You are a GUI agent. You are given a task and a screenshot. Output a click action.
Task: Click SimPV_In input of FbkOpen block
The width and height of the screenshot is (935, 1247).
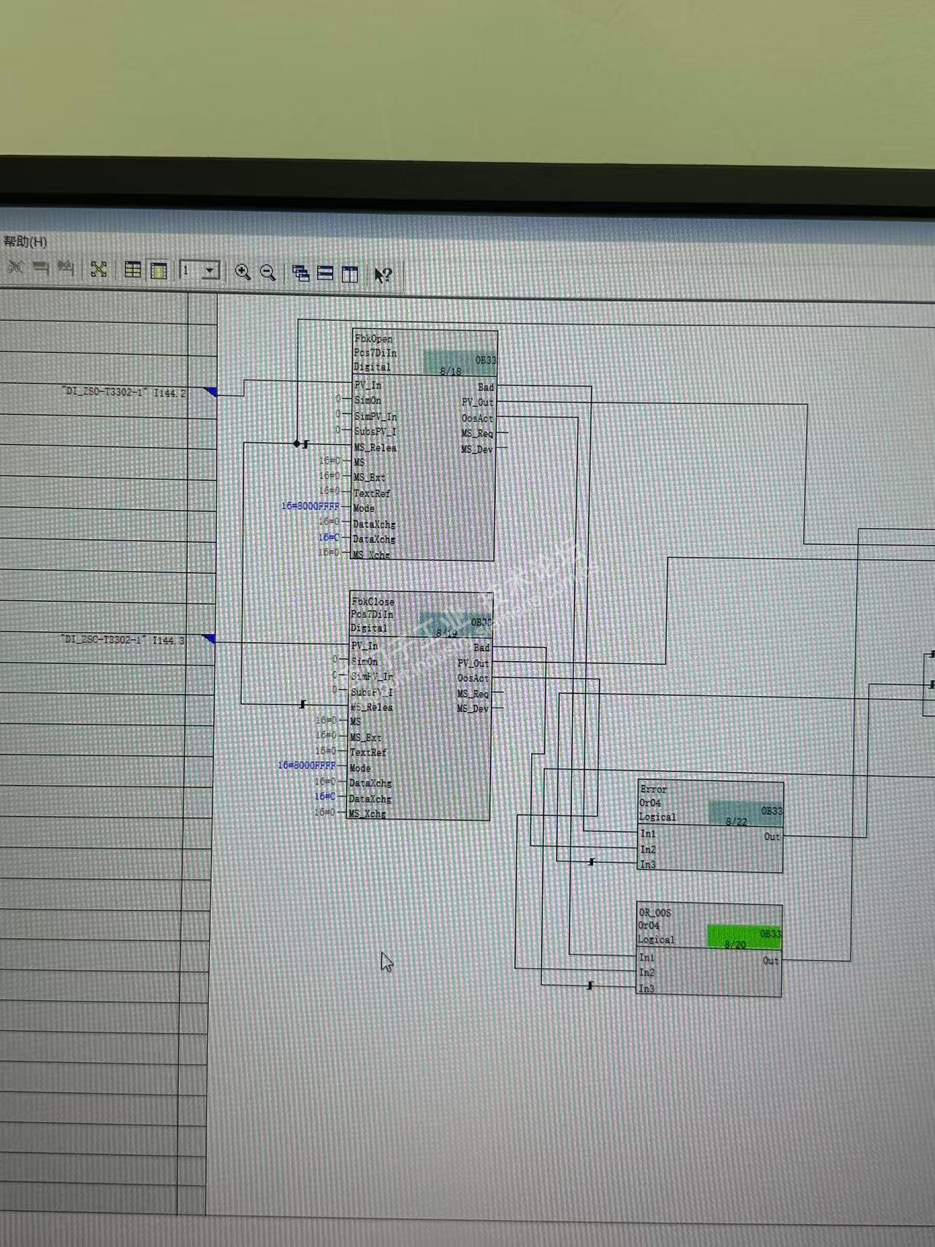375,416
